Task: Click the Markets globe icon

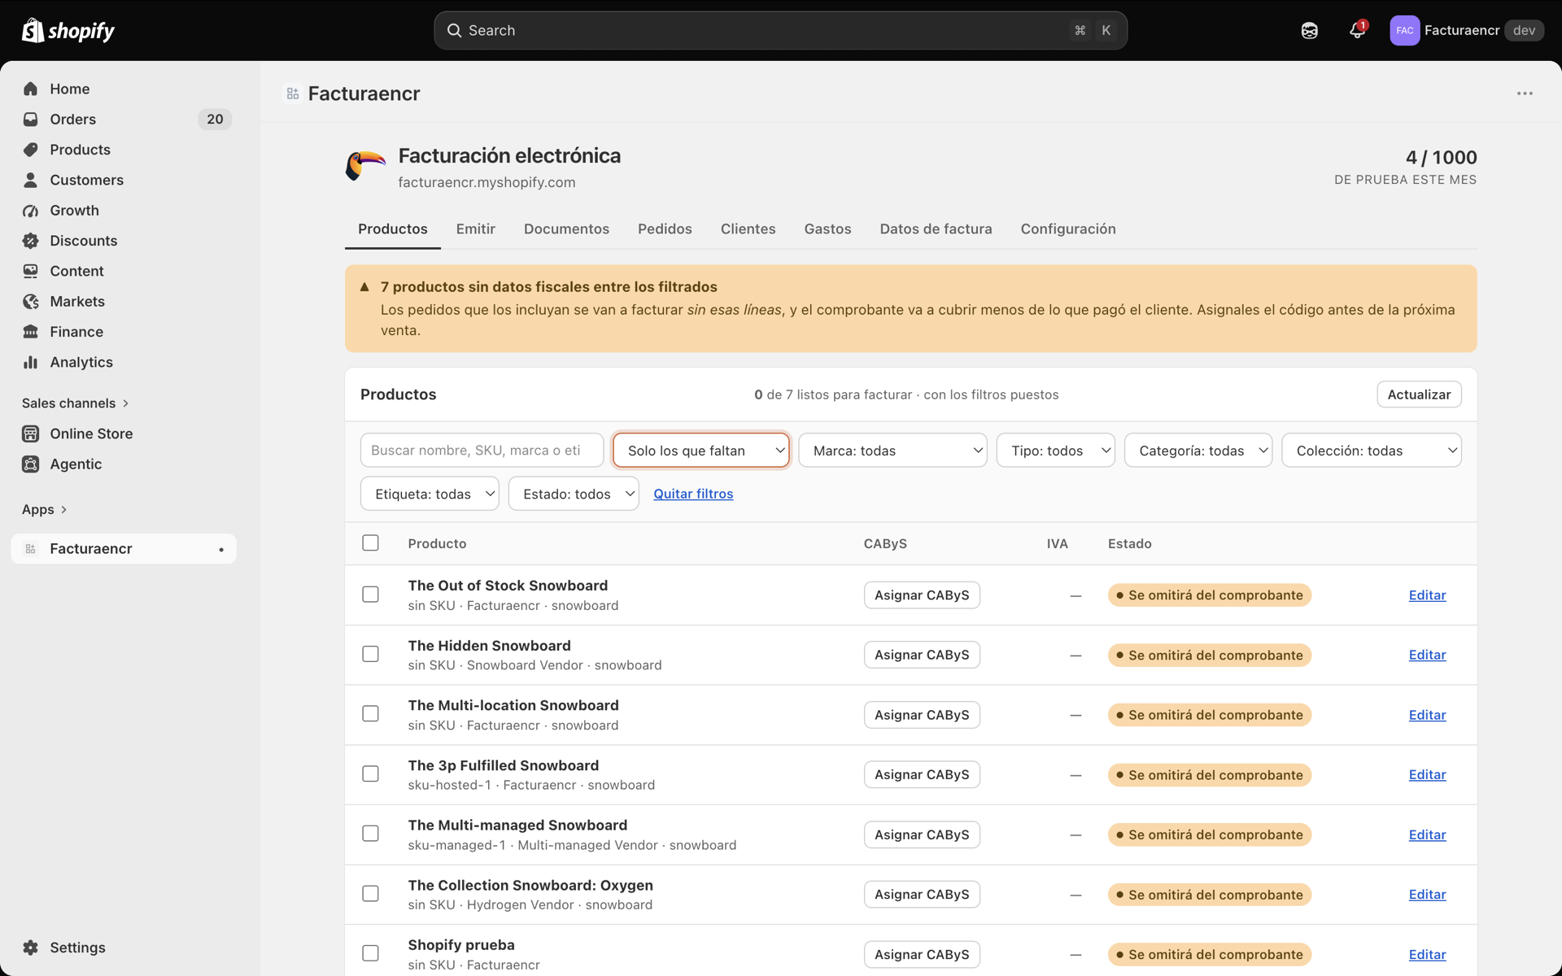Action: pos(31,301)
